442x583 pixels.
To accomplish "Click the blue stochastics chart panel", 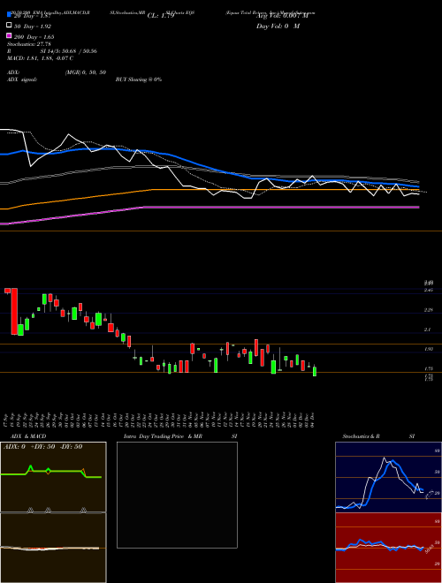I will point(389,477).
